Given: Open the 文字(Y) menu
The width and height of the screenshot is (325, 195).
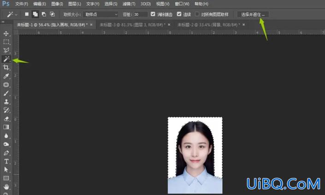Looking at the screenshot, I should pyautogui.click(x=93, y=4).
